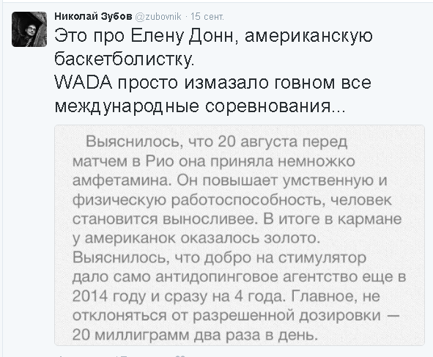Click the tweet line mentioning Елену Донн
Viewport: 433px width, 357px height.
213,36
